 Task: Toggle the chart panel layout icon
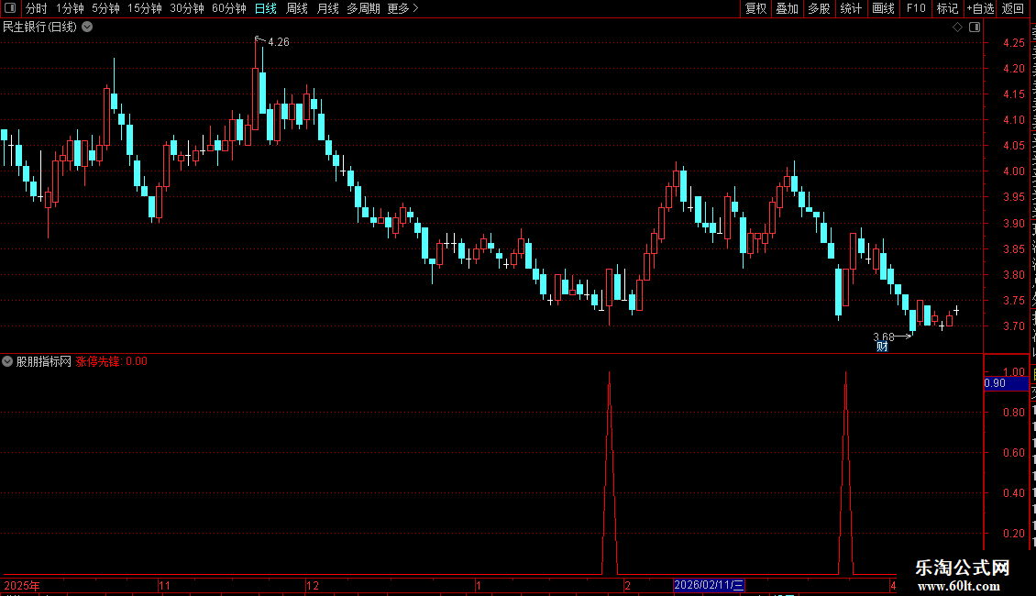(975, 28)
